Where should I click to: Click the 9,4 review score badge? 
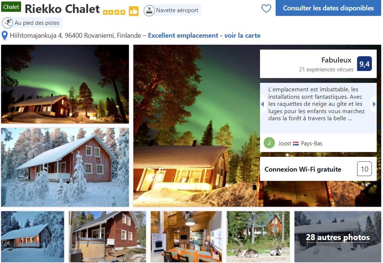[364, 64]
